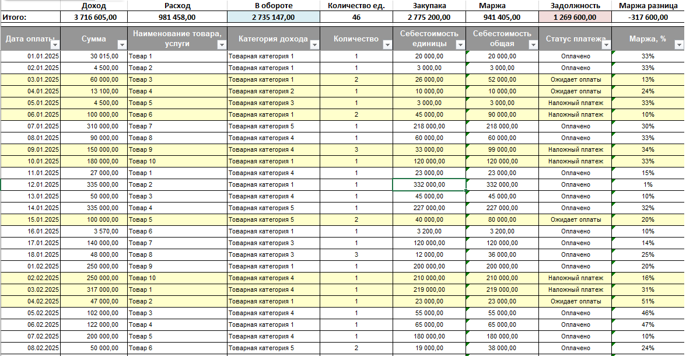Viewport: 686px width, 356px height.
Task: Select the Расход total cell 981 458,00
Action: point(177,18)
